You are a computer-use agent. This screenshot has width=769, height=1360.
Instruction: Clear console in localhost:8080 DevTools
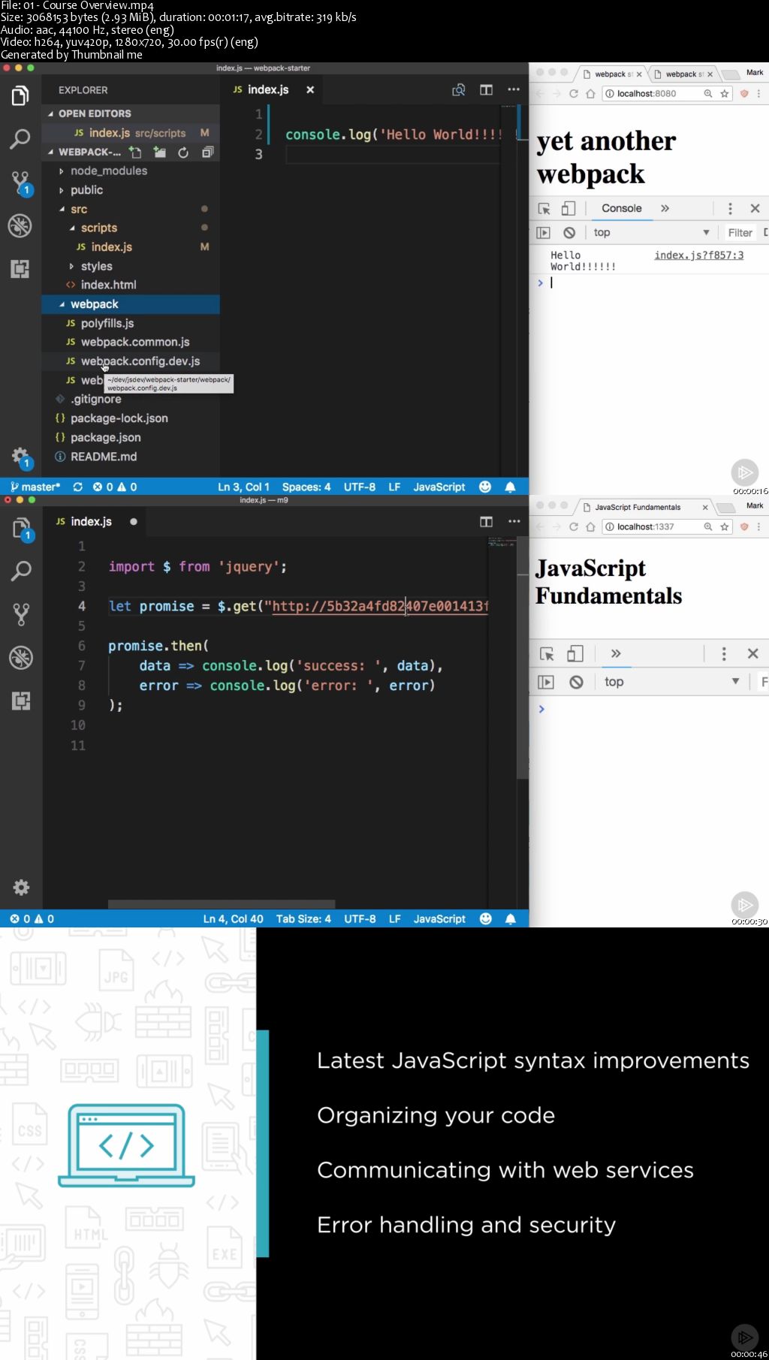569,233
